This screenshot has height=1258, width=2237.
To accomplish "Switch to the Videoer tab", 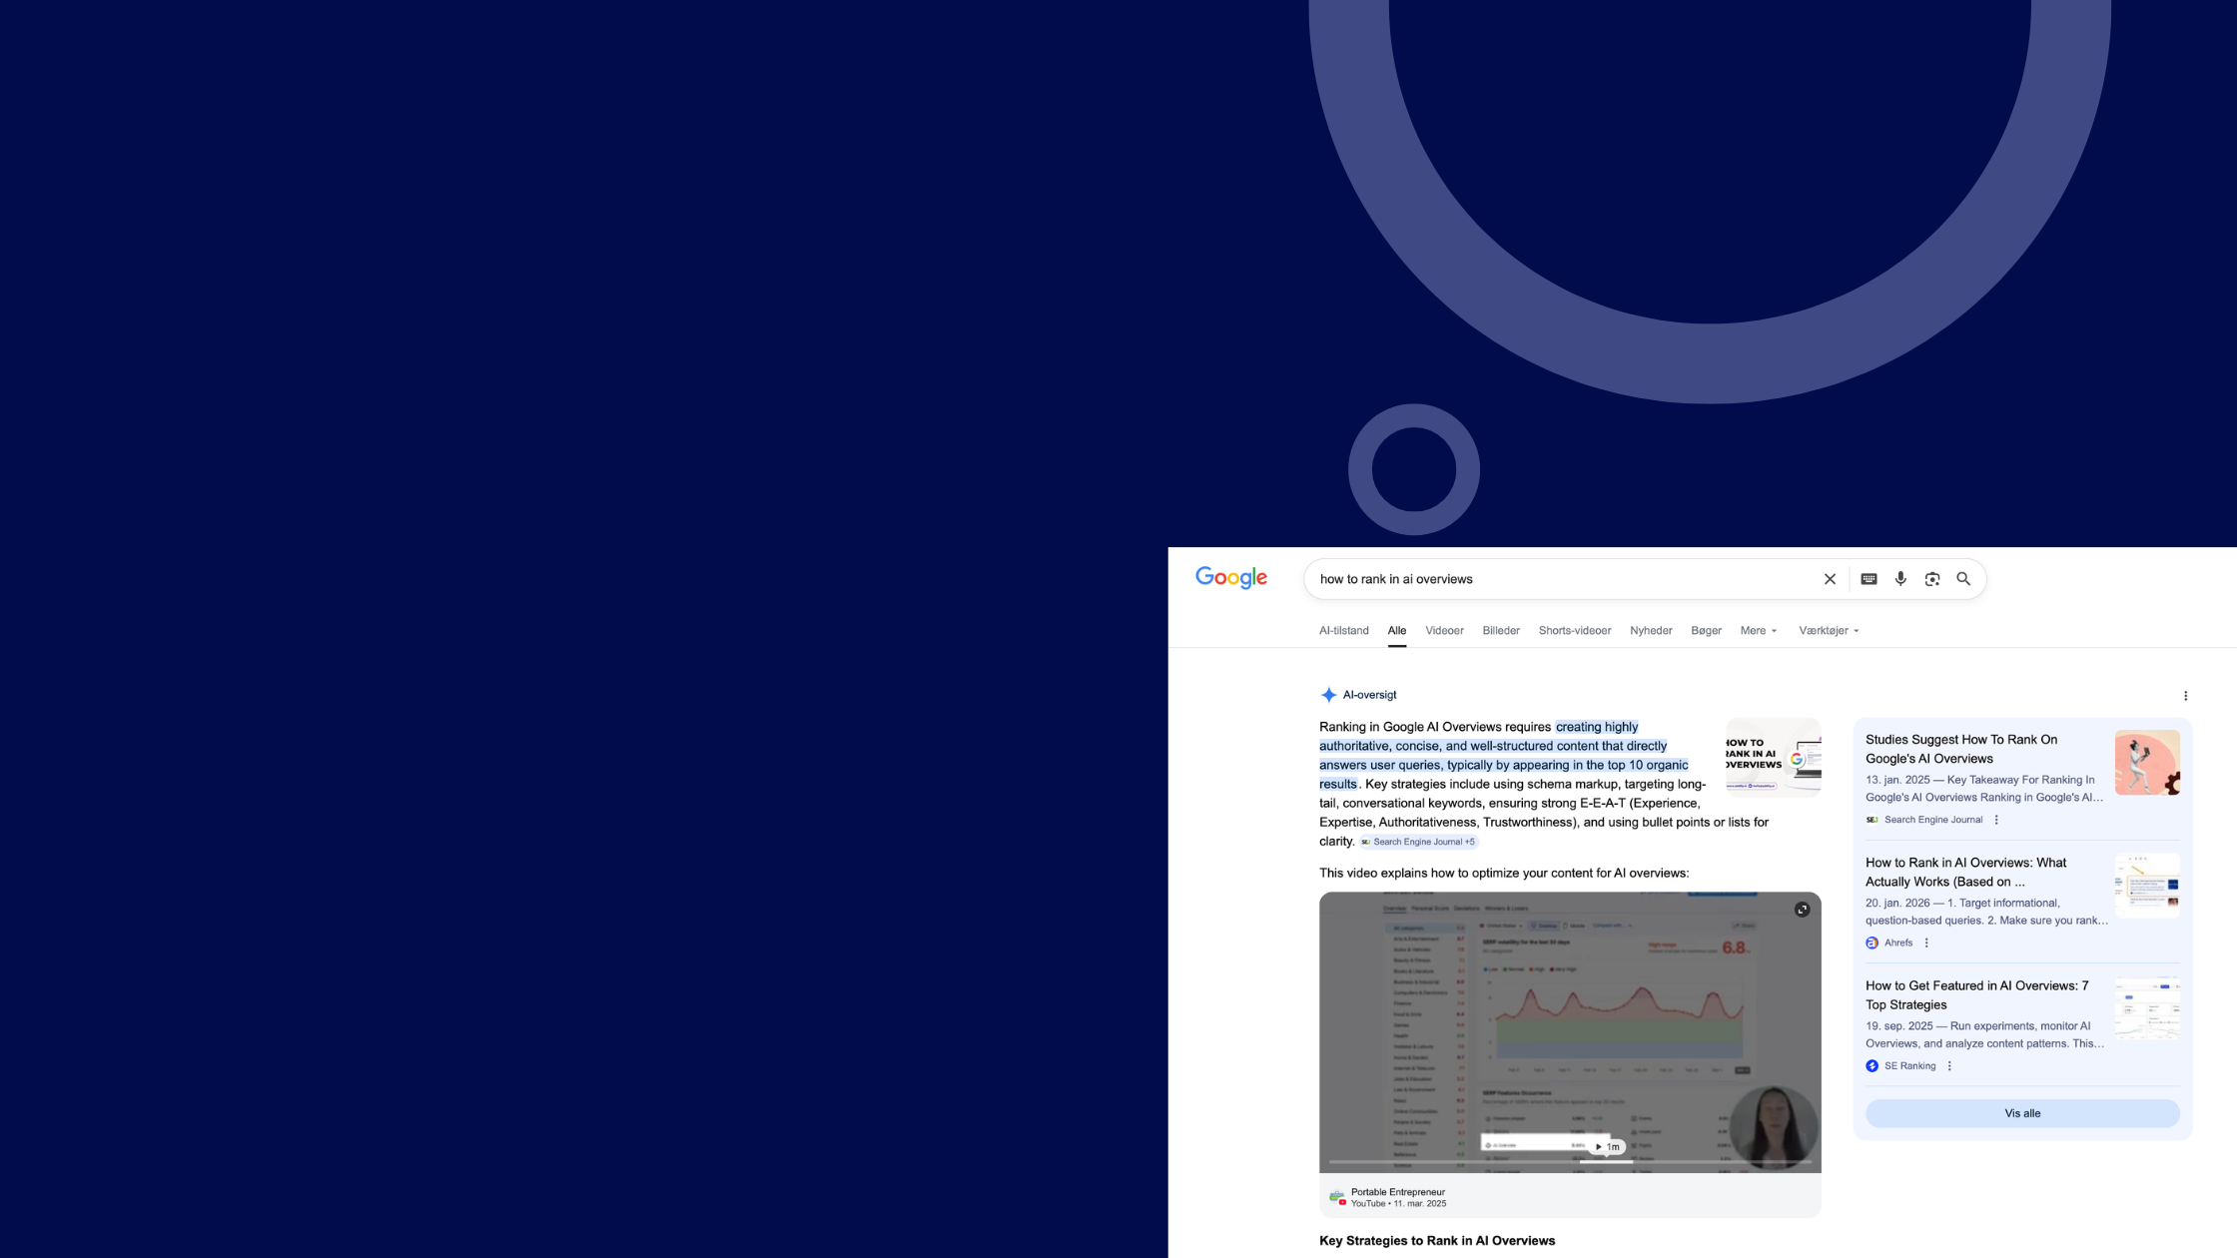I will pos(1444,630).
